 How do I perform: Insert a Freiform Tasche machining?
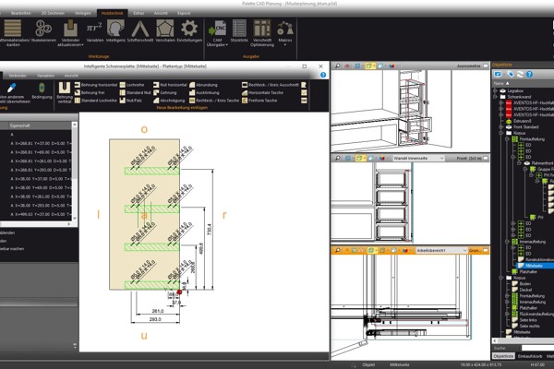click(x=271, y=101)
